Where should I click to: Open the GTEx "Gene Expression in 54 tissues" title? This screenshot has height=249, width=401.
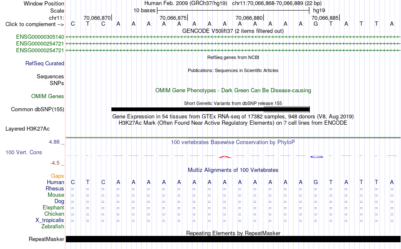(x=233, y=116)
